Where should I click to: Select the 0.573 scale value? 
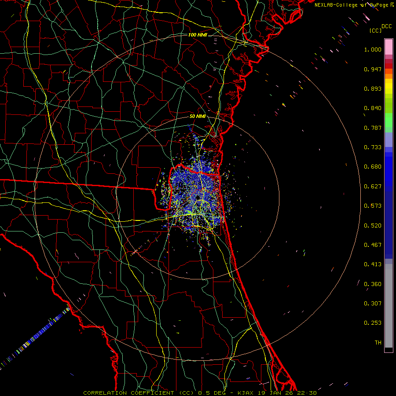[373, 206]
